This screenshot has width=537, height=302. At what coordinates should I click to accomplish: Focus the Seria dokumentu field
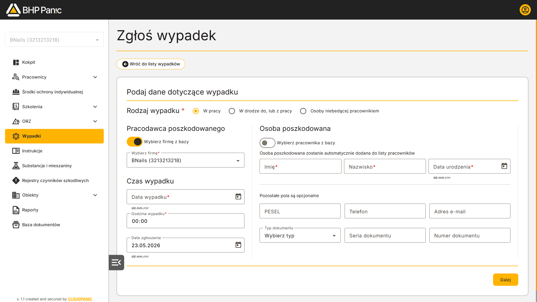coord(385,235)
